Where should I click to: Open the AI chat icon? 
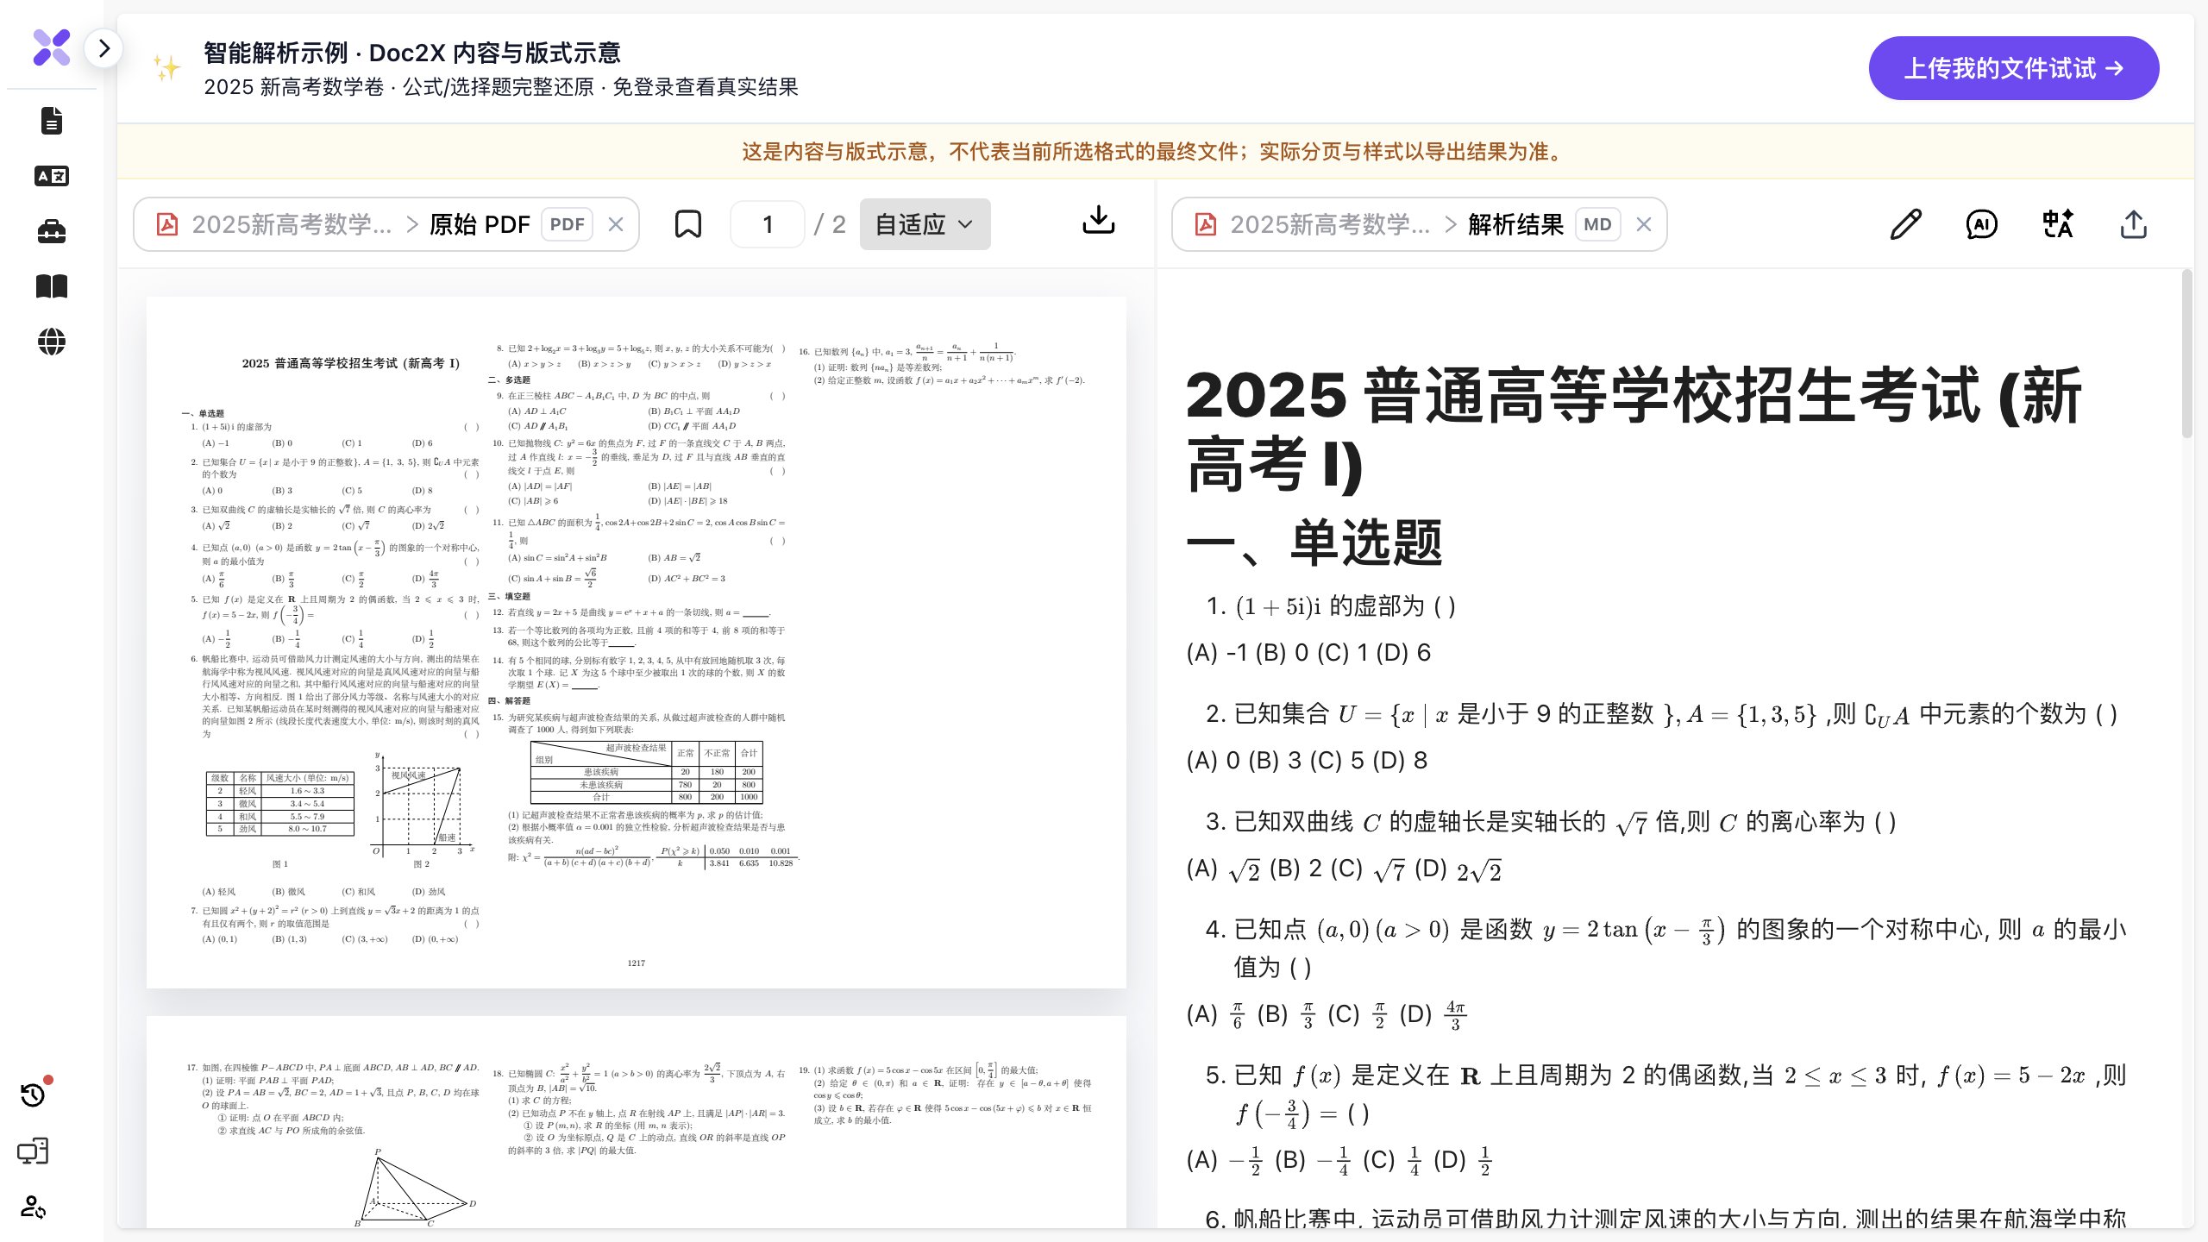click(1981, 224)
